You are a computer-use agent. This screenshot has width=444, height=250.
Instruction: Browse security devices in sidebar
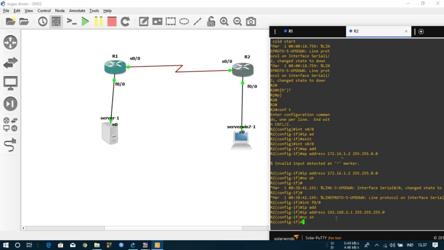tap(10, 104)
